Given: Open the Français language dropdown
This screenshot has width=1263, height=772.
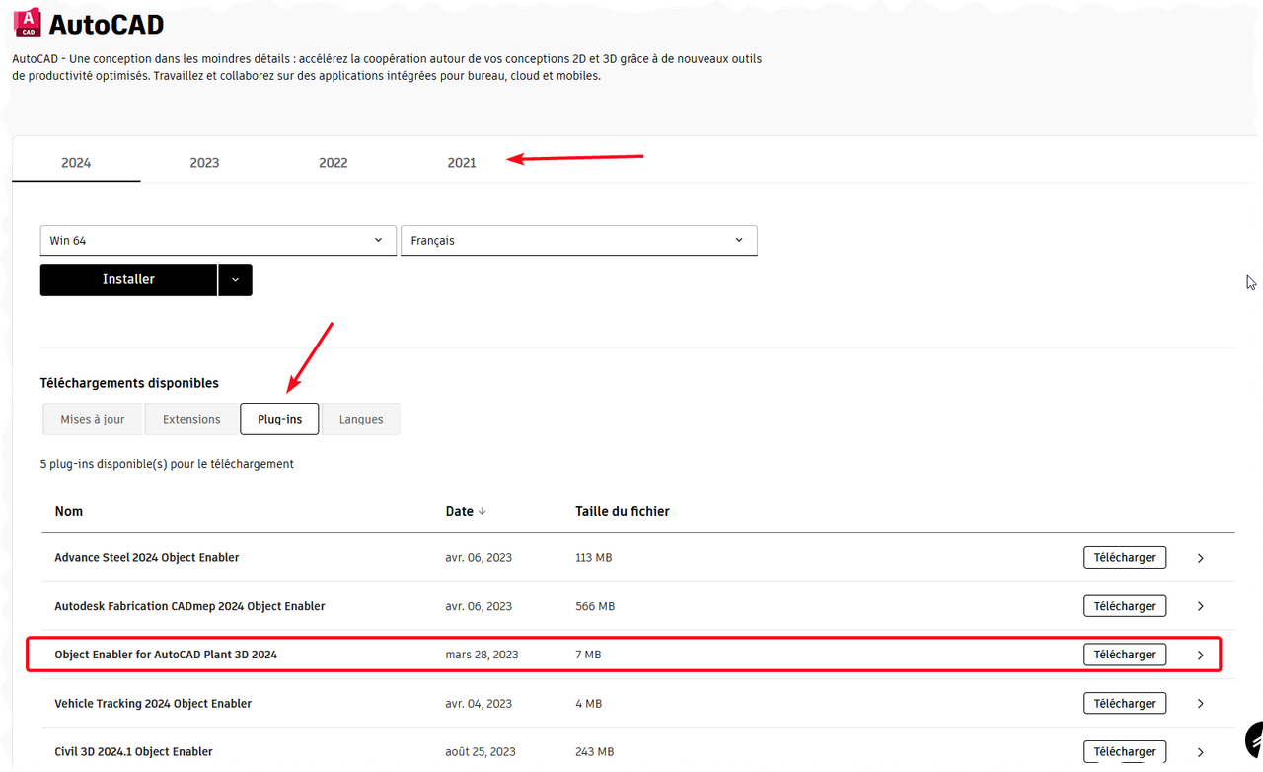Looking at the screenshot, I should coord(578,240).
